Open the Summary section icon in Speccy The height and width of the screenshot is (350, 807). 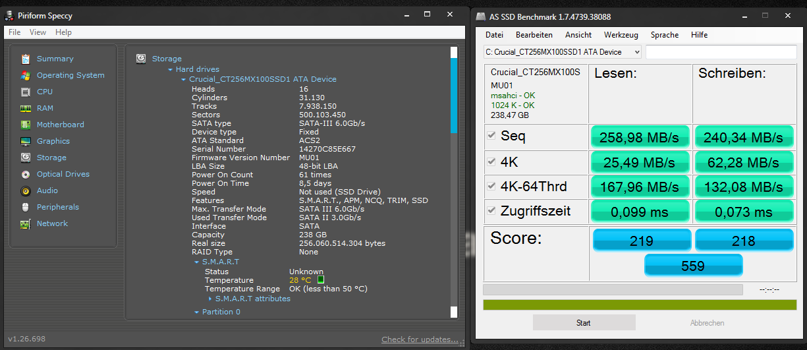coord(26,59)
